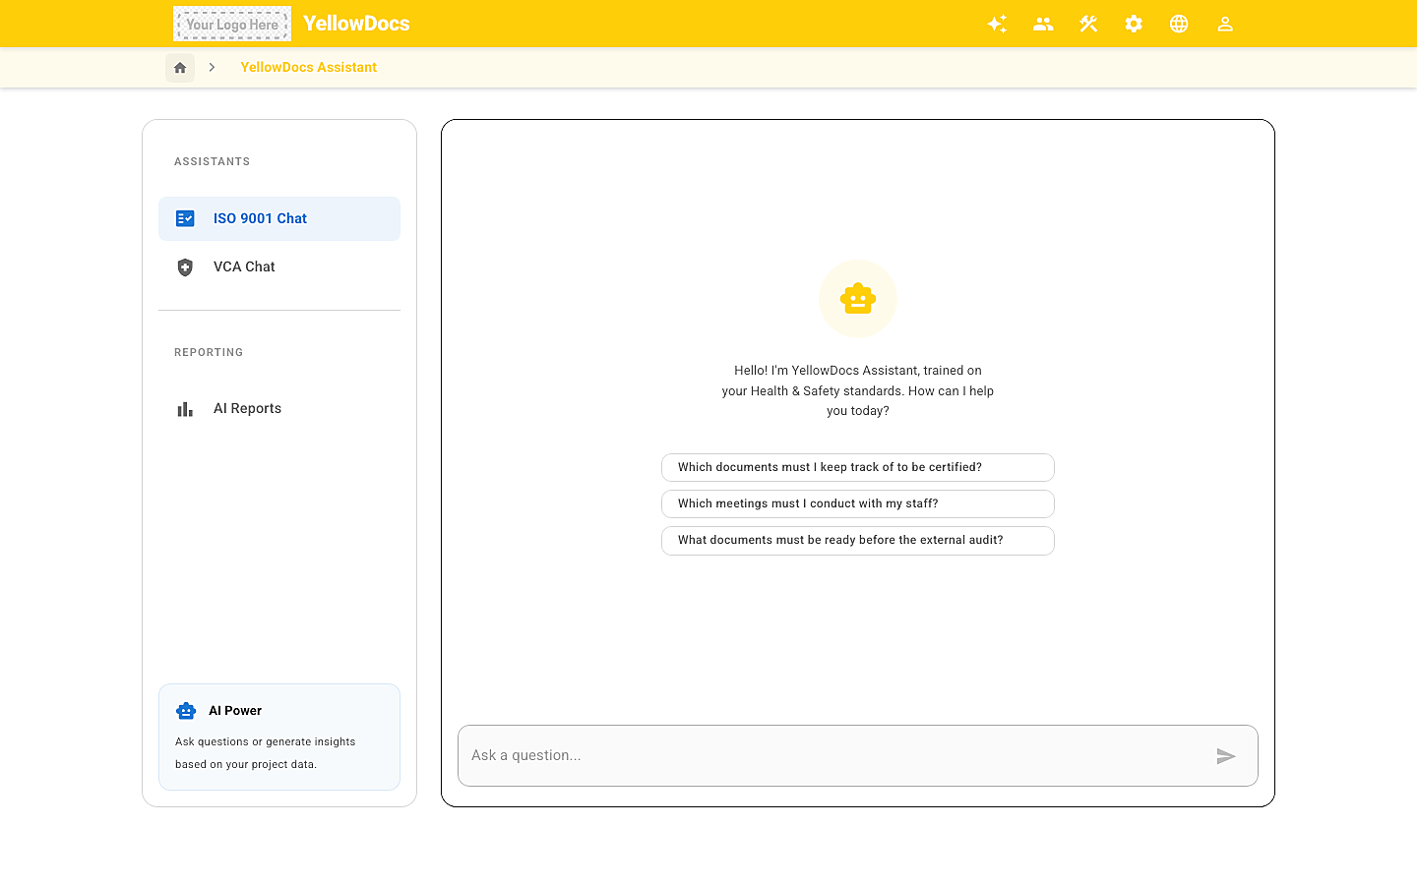The width and height of the screenshot is (1417, 885).
Task: Open AI Reports in the sidebar
Action: (279, 409)
